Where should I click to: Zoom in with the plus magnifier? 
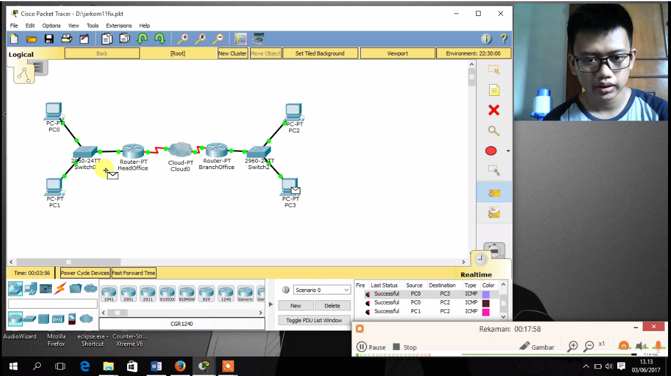[x=182, y=39]
